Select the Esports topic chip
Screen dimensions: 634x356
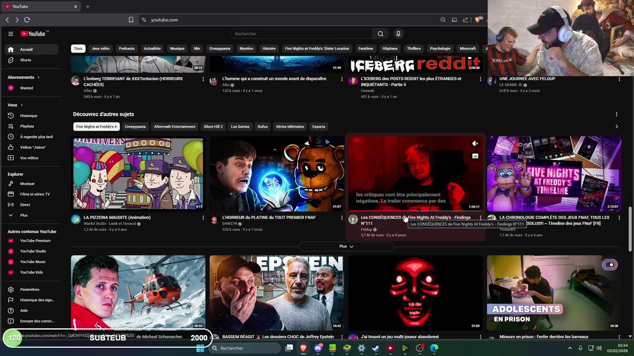click(318, 127)
